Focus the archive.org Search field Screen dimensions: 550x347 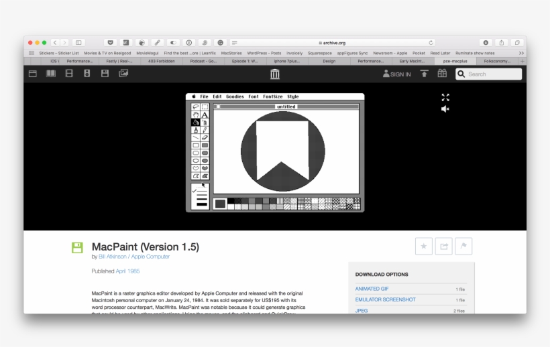[x=488, y=74]
